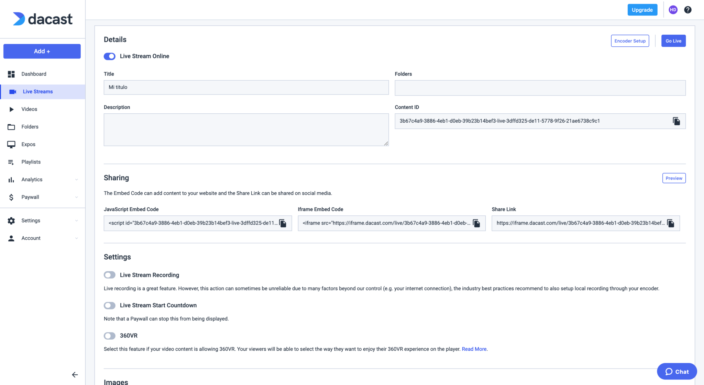704x385 pixels.
Task: Open the help question mark icon
Action: point(687,10)
